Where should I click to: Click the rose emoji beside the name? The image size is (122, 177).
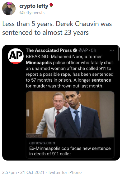point(51,5)
